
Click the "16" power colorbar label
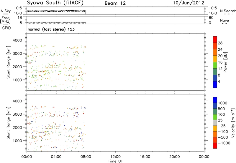pos(220,62)
